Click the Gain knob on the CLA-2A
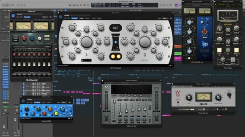245x137 pixels. [x=189, y=97]
